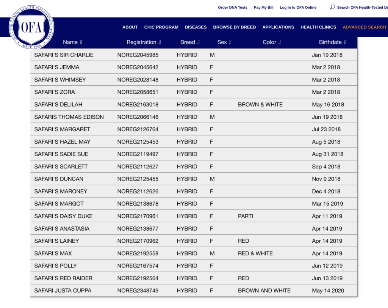Image resolution: width=388 pixels, height=308 pixels.
Task: Open SAFARI JUSTA CUPPA record
Action: tap(63, 291)
